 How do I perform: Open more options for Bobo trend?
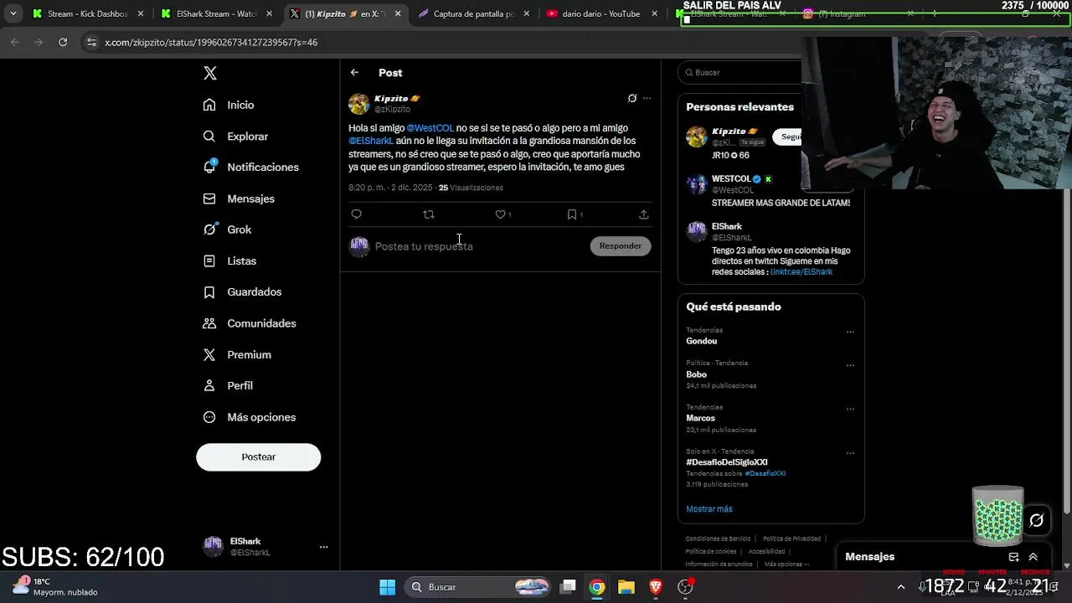click(x=850, y=365)
